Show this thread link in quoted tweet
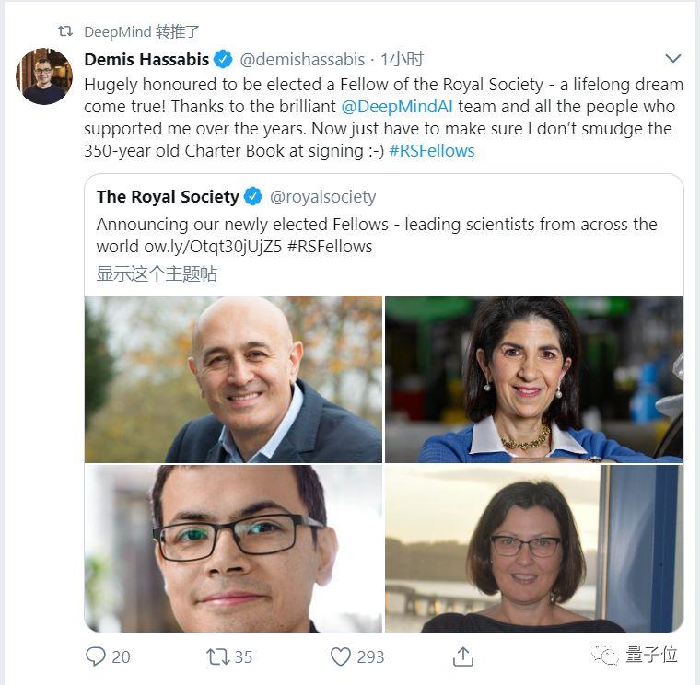 click(x=157, y=273)
